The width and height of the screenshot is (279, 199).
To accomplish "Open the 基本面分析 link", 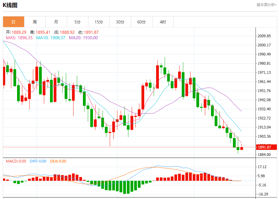I will 266,5.
